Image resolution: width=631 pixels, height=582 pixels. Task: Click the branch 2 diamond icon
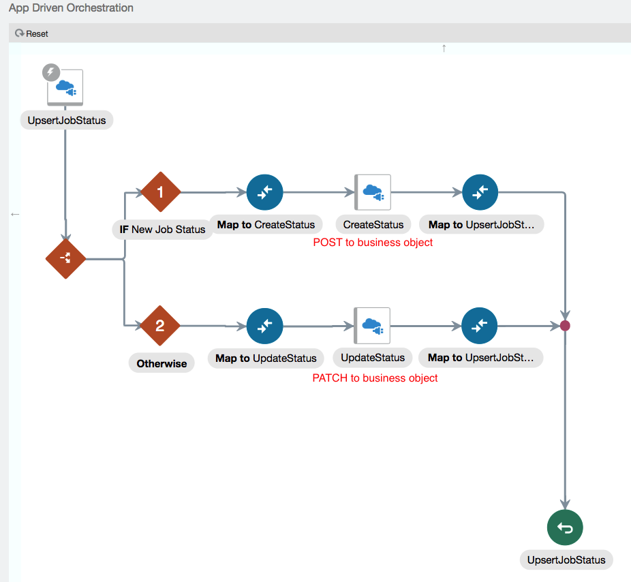tap(159, 326)
